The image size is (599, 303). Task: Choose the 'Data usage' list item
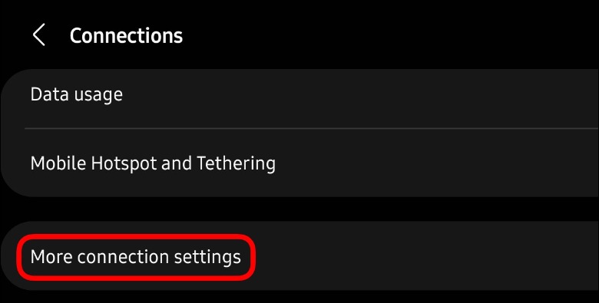pos(299,94)
